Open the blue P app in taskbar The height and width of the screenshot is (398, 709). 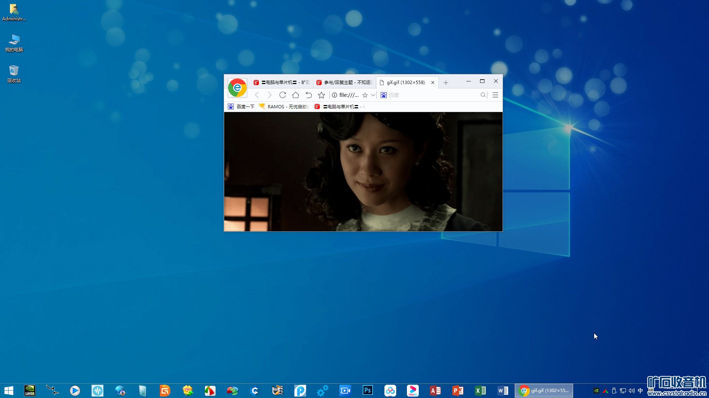click(x=300, y=391)
